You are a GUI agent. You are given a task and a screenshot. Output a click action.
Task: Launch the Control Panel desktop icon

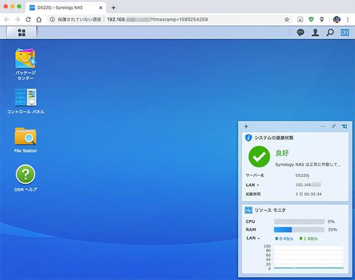[x=25, y=101]
